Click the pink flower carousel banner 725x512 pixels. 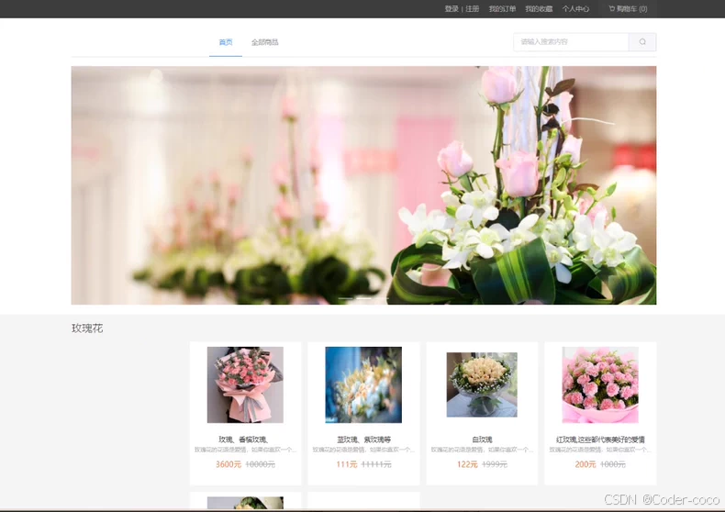pos(363,184)
